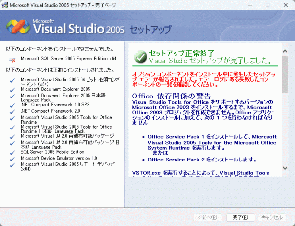The width and height of the screenshot is (295, 226).
Task: Click the text SQL Server 2005 Mobile Edition
Action: pos(52,152)
